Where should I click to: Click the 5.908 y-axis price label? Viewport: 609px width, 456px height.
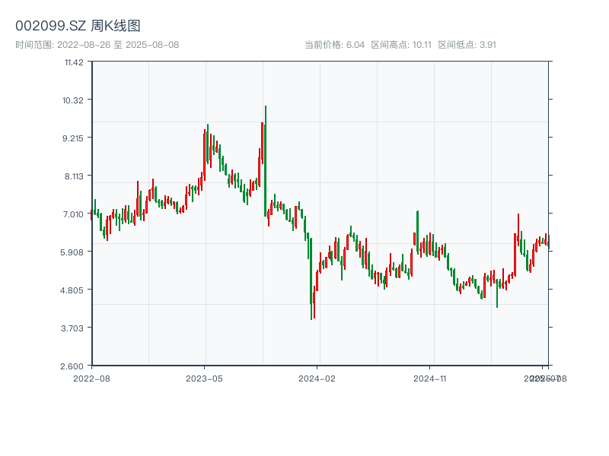(x=72, y=252)
